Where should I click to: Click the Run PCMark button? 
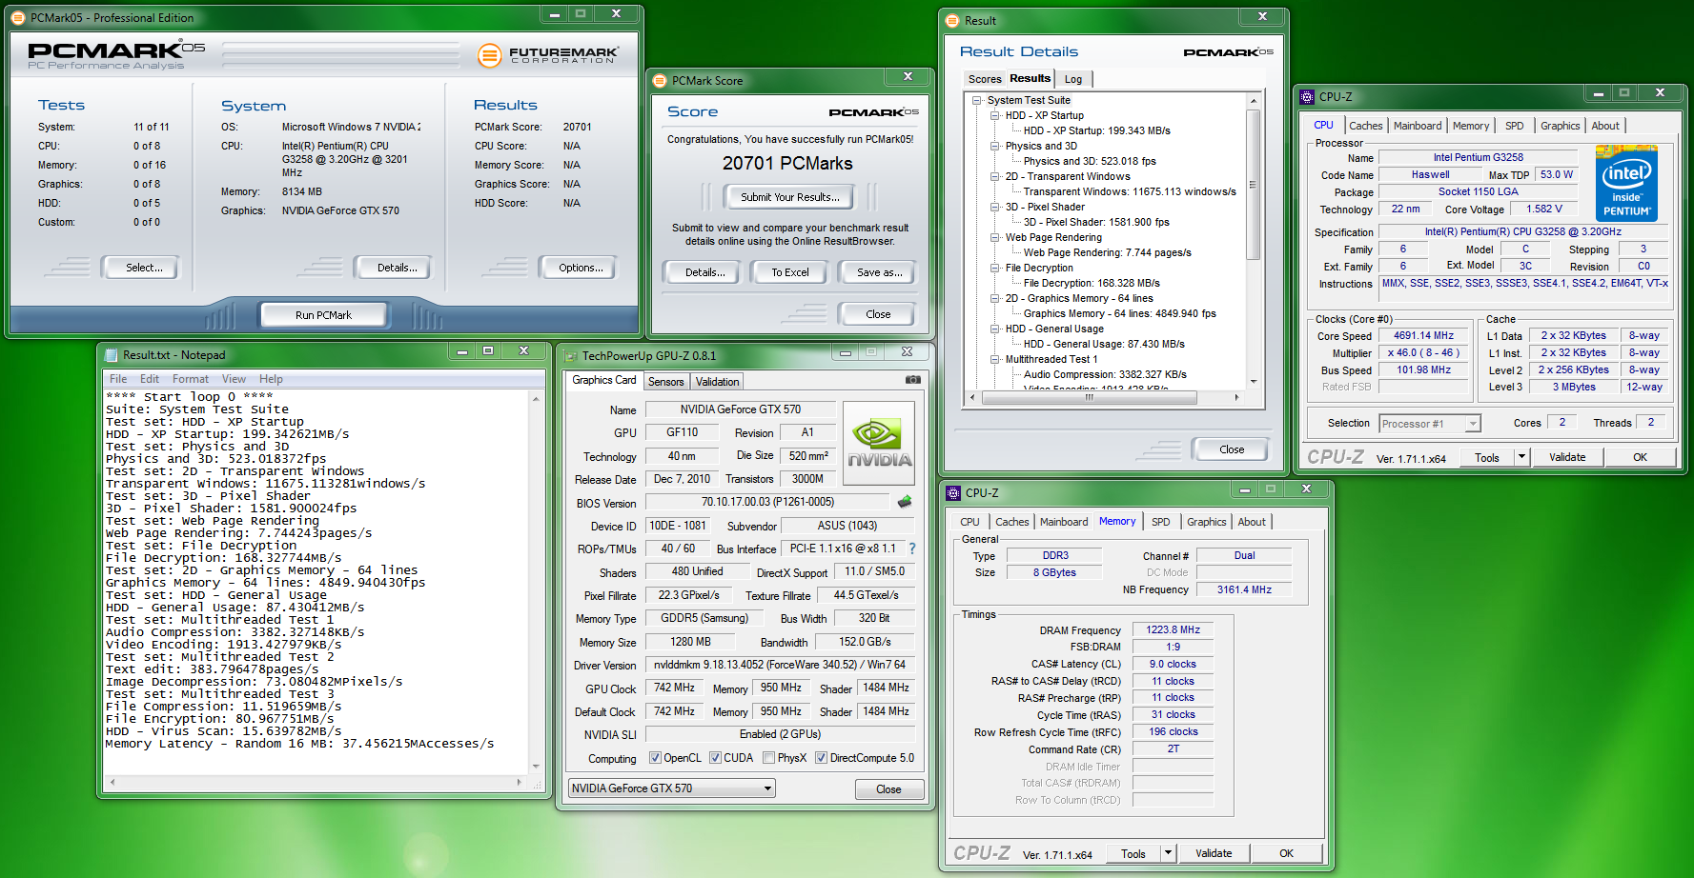coord(323,315)
